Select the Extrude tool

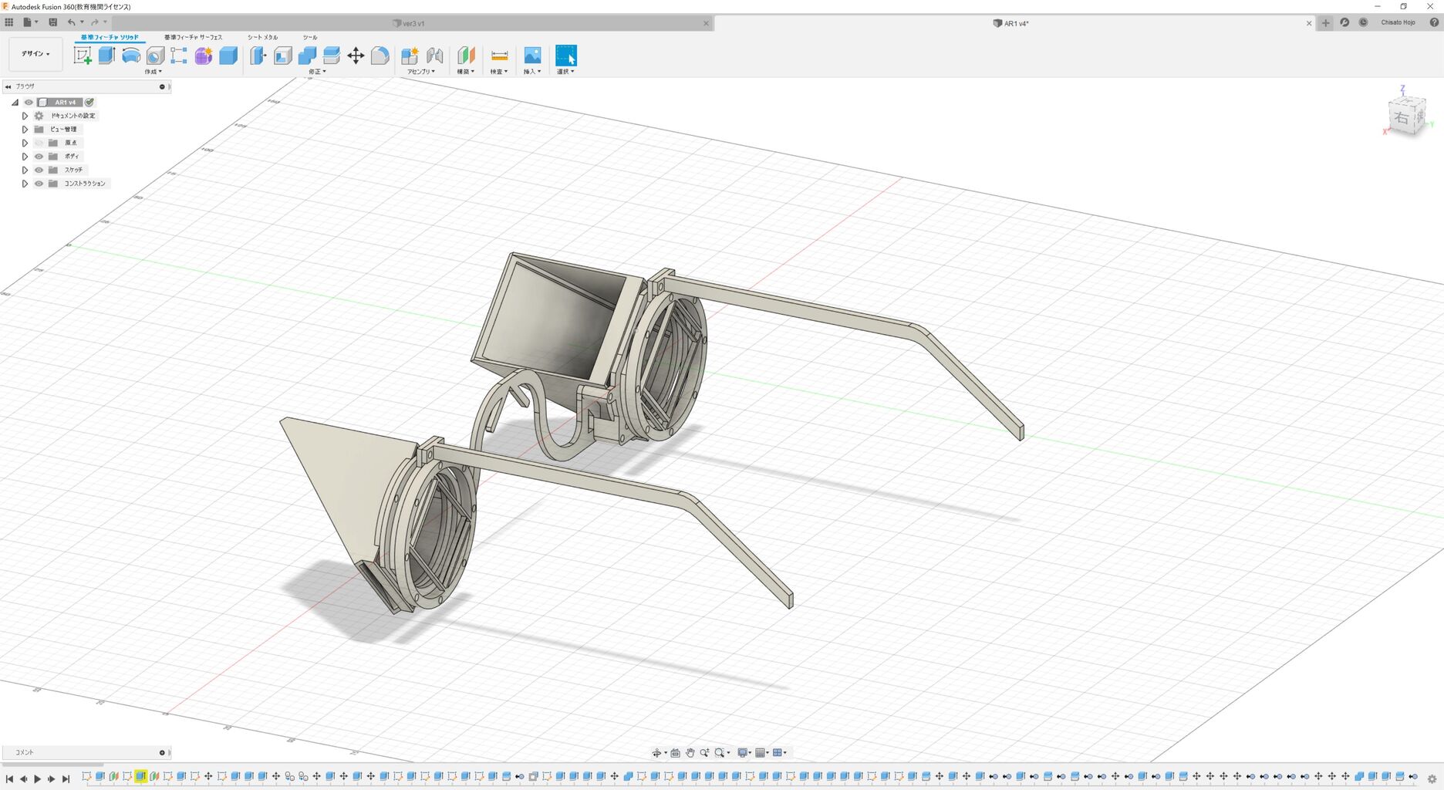106,56
